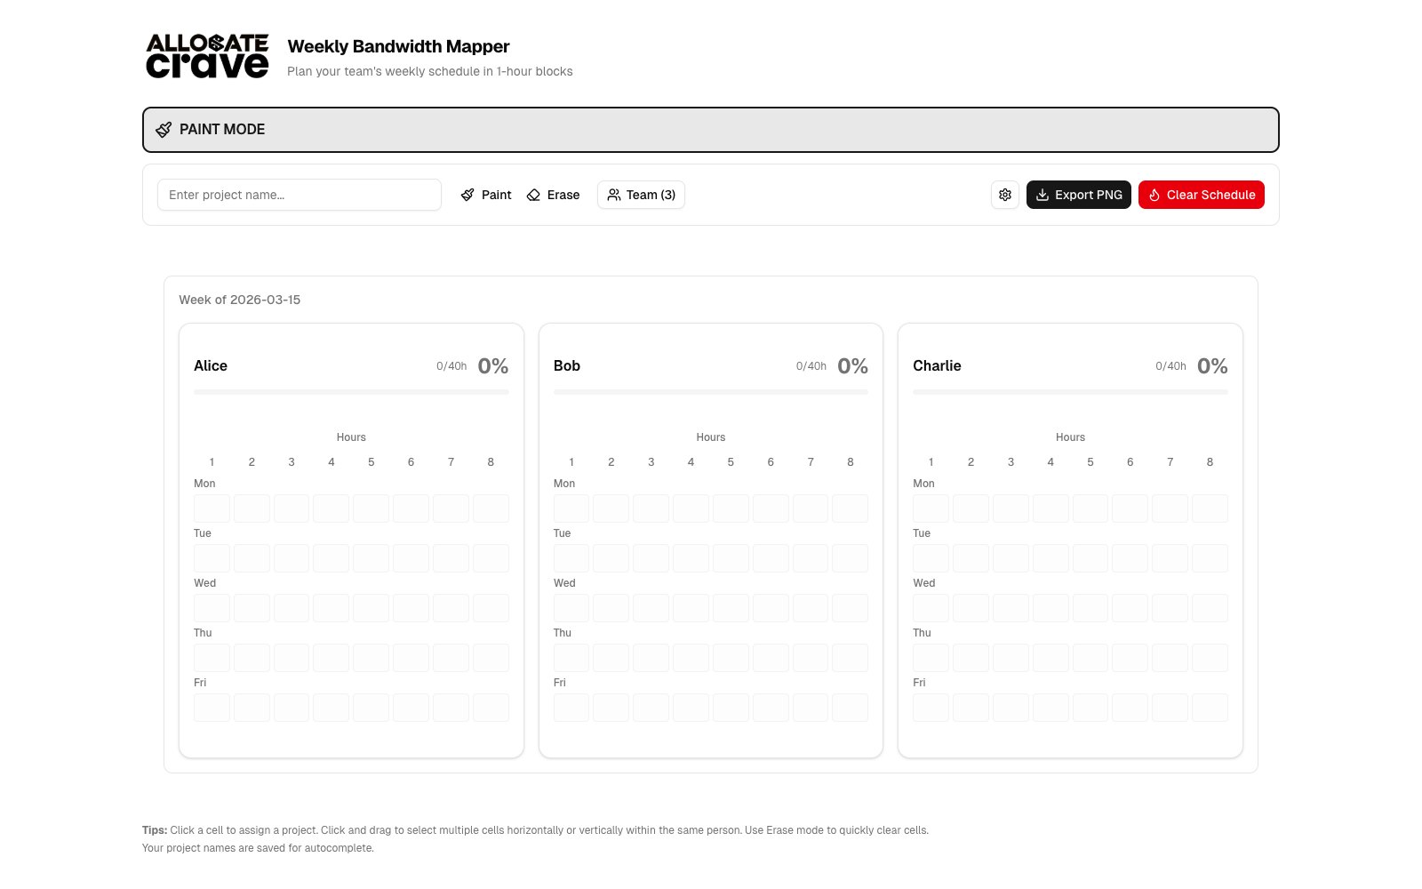Select Bob's schedule card header
1422x889 pixels.
pos(566,365)
